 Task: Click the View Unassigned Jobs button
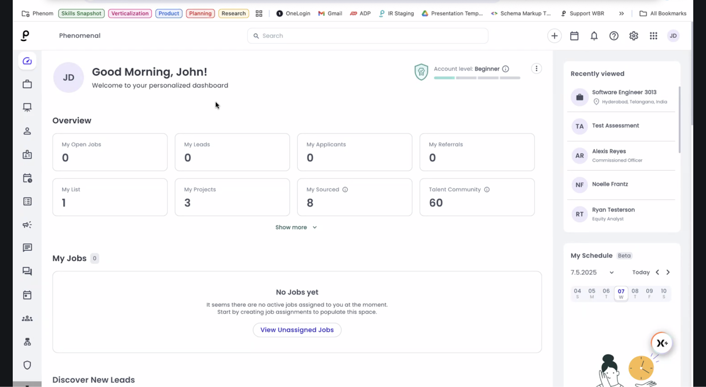point(297,330)
